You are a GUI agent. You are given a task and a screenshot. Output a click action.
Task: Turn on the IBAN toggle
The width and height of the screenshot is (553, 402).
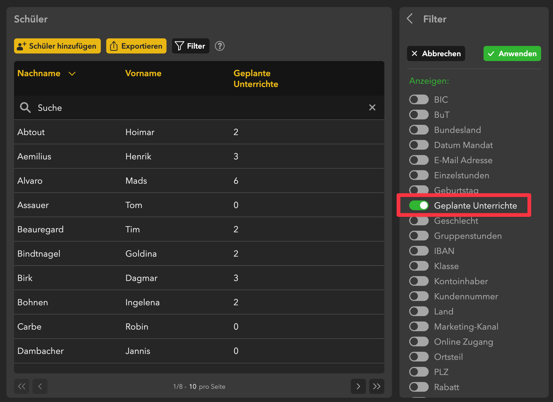coord(419,251)
